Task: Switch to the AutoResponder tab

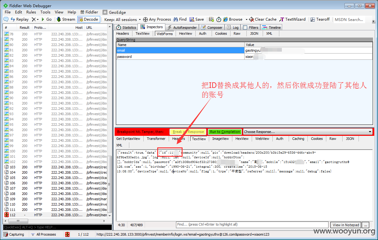Action: click(x=182, y=28)
